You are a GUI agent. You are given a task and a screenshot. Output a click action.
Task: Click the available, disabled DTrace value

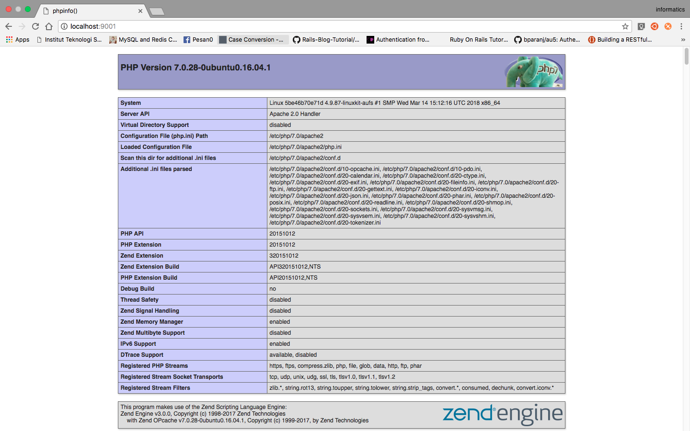pos(293,355)
